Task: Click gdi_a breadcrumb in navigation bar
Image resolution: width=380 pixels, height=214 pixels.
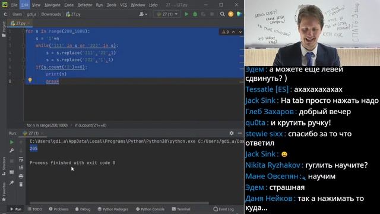Action: pos(31,14)
